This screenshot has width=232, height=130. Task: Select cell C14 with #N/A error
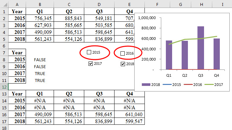69,101
